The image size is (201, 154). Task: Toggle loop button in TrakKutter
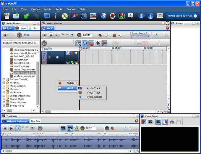pos(17,128)
